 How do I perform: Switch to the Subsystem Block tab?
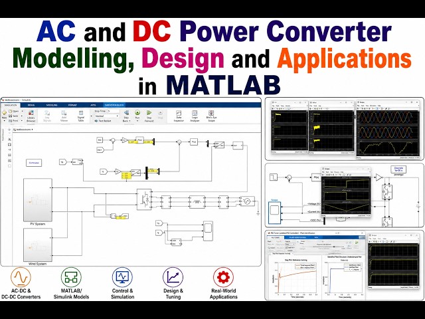(114, 105)
